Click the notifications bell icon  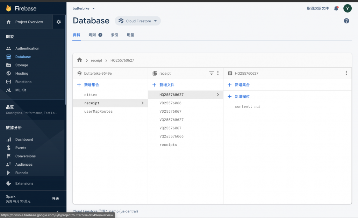[x=336, y=8]
